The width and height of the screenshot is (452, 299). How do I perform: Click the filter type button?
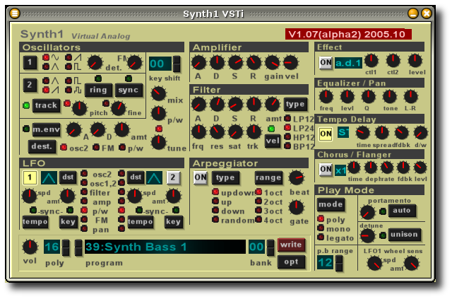(295, 104)
